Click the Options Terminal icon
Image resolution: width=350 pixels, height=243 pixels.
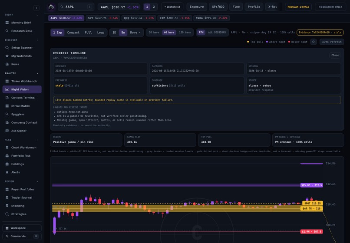(7, 98)
